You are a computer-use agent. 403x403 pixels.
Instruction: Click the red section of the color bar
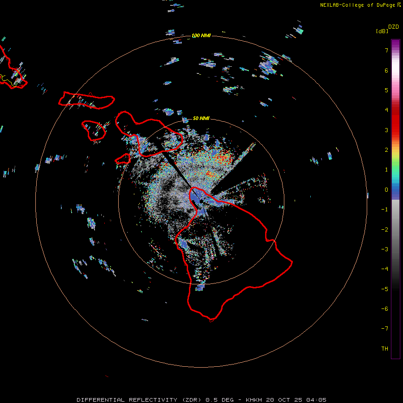coord(395,120)
